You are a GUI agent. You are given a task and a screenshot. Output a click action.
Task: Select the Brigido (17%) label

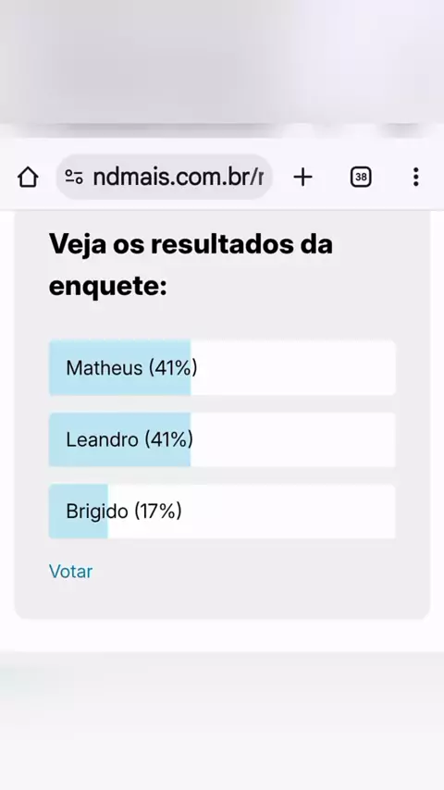tap(124, 511)
